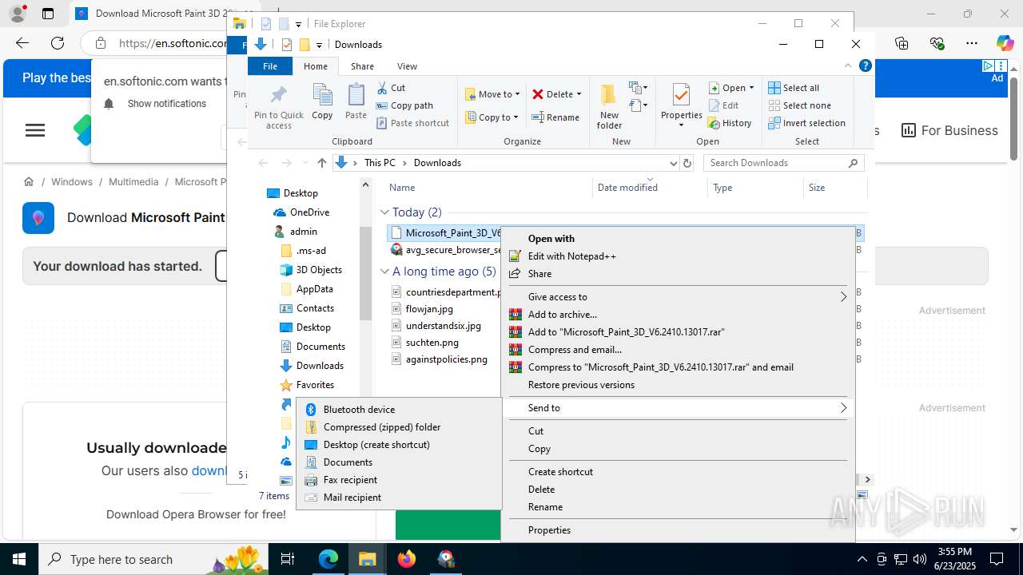Choose Restore previous versions

(679, 385)
